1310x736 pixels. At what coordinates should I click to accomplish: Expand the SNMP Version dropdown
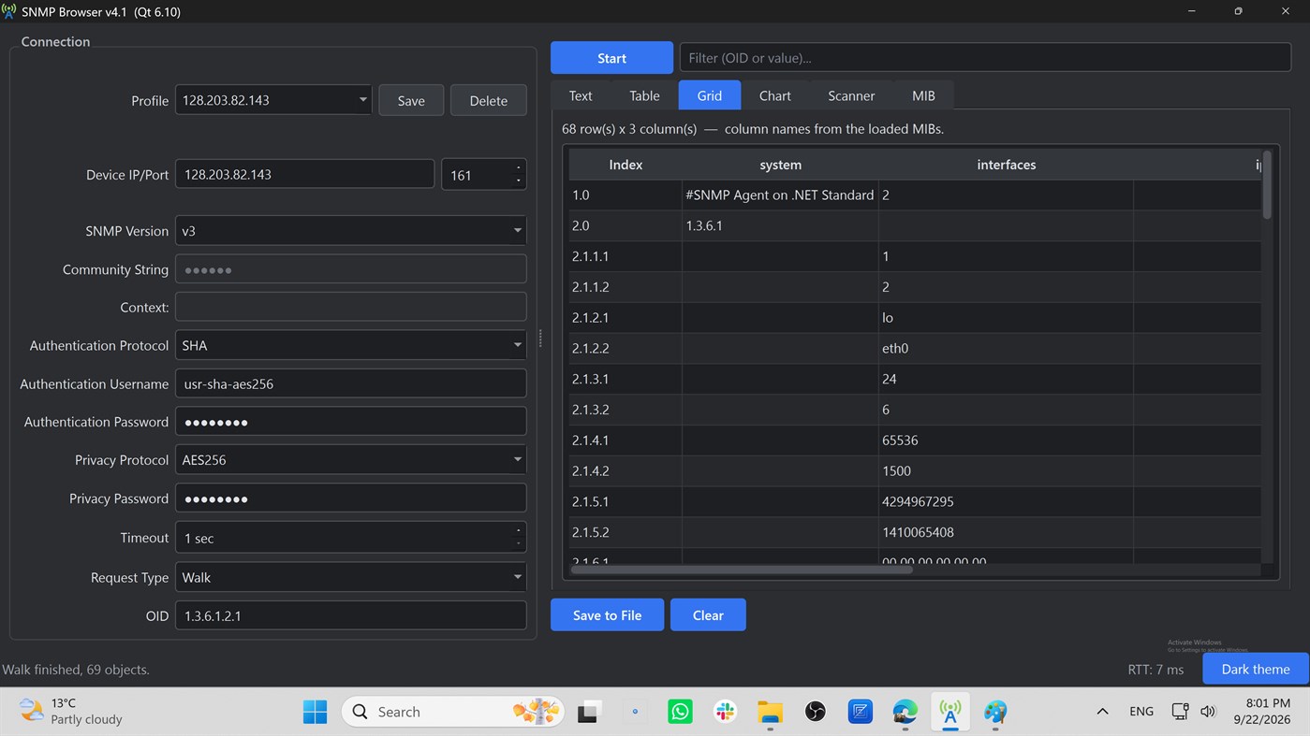pyautogui.click(x=350, y=231)
